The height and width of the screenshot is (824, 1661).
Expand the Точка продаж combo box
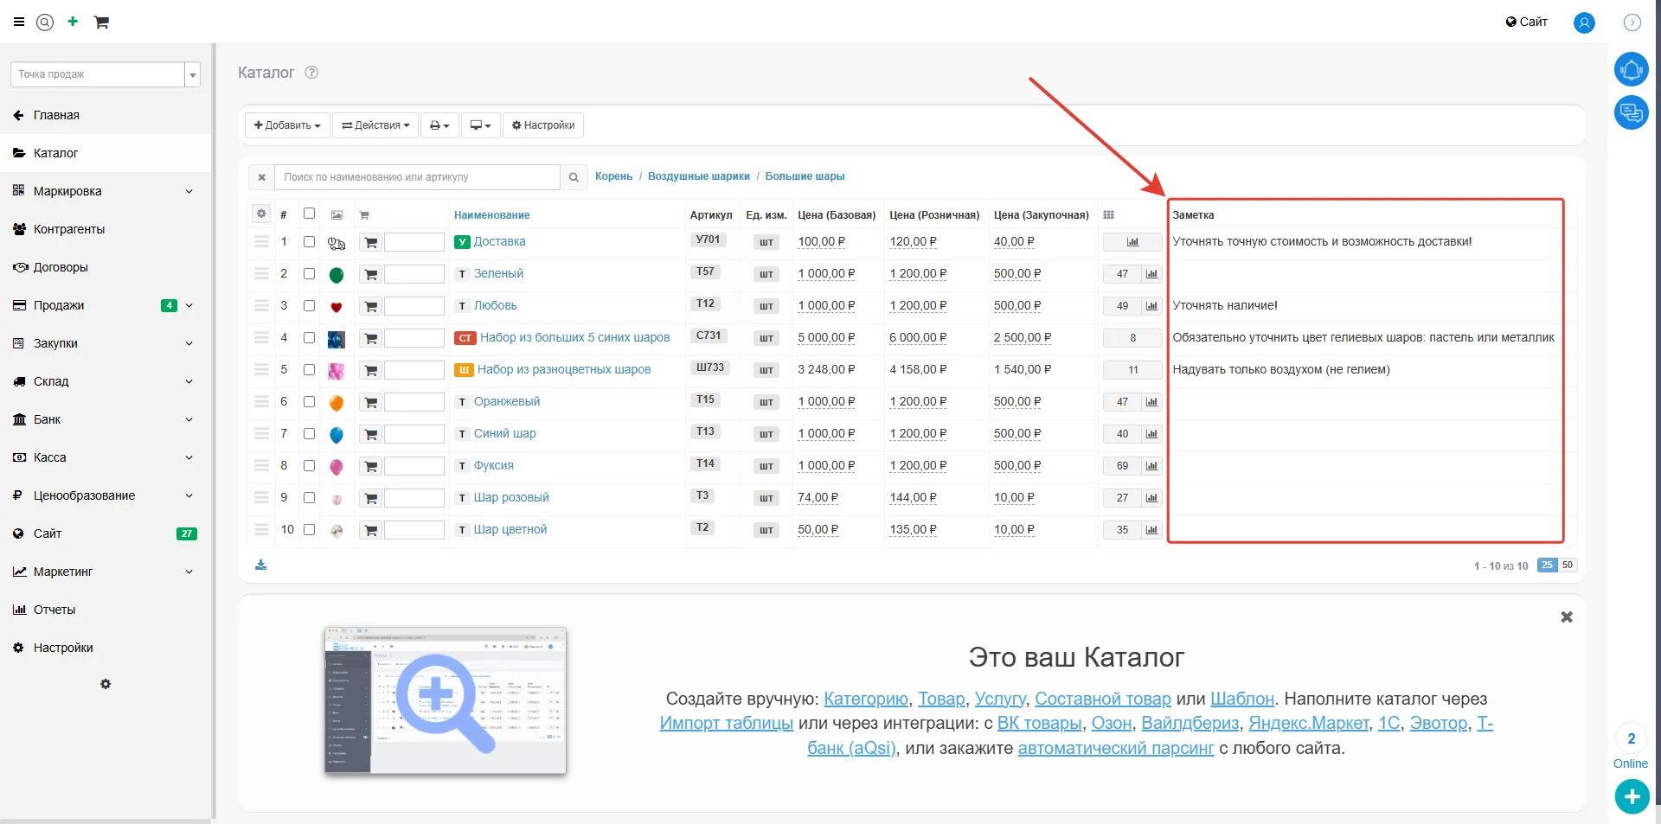click(192, 75)
